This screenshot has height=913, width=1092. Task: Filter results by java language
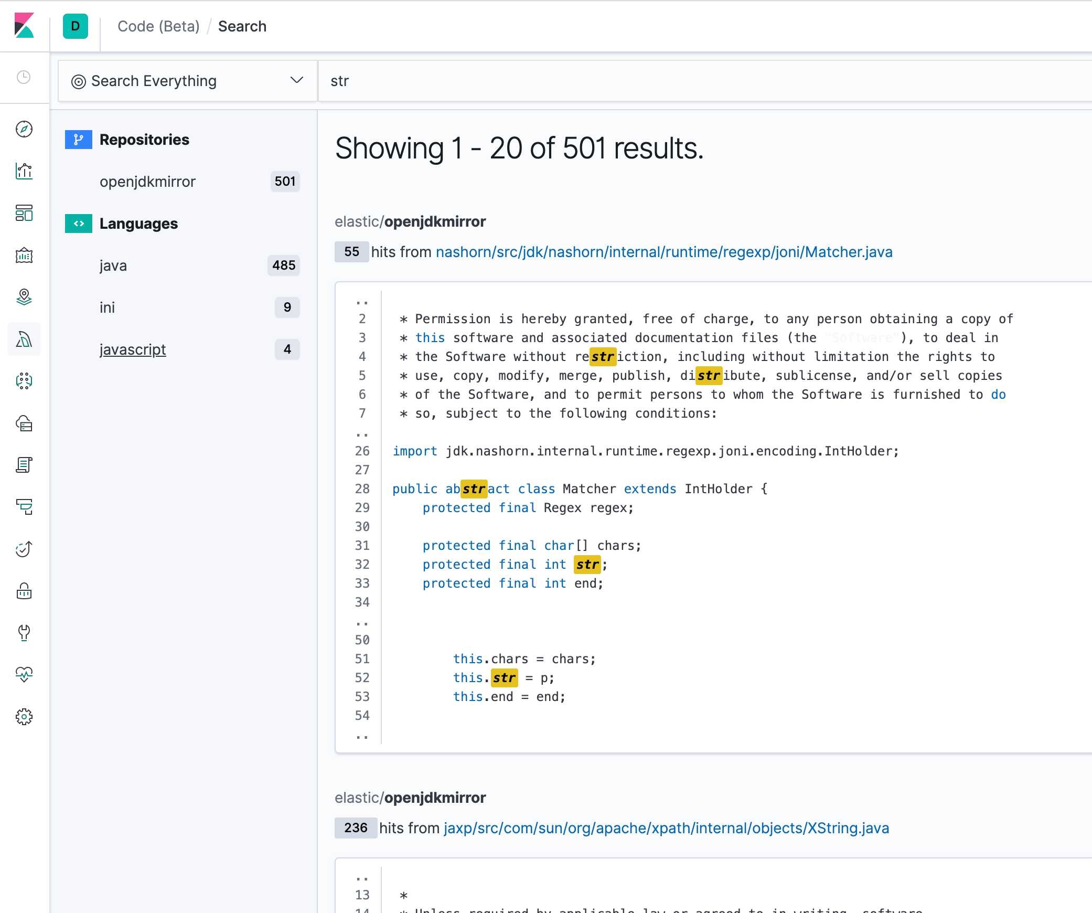click(x=113, y=266)
